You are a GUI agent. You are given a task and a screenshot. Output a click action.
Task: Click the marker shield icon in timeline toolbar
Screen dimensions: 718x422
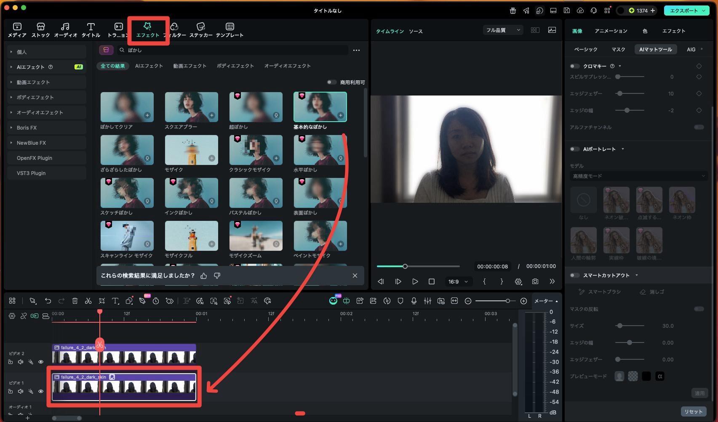pyautogui.click(x=400, y=301)
